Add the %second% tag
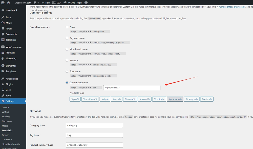 (x=144, y=99)
